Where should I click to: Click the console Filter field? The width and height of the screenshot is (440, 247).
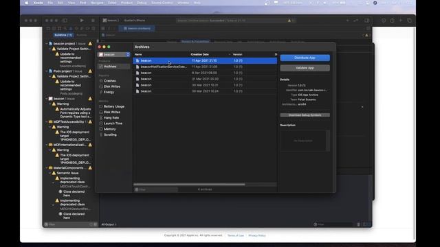(333, 224)
